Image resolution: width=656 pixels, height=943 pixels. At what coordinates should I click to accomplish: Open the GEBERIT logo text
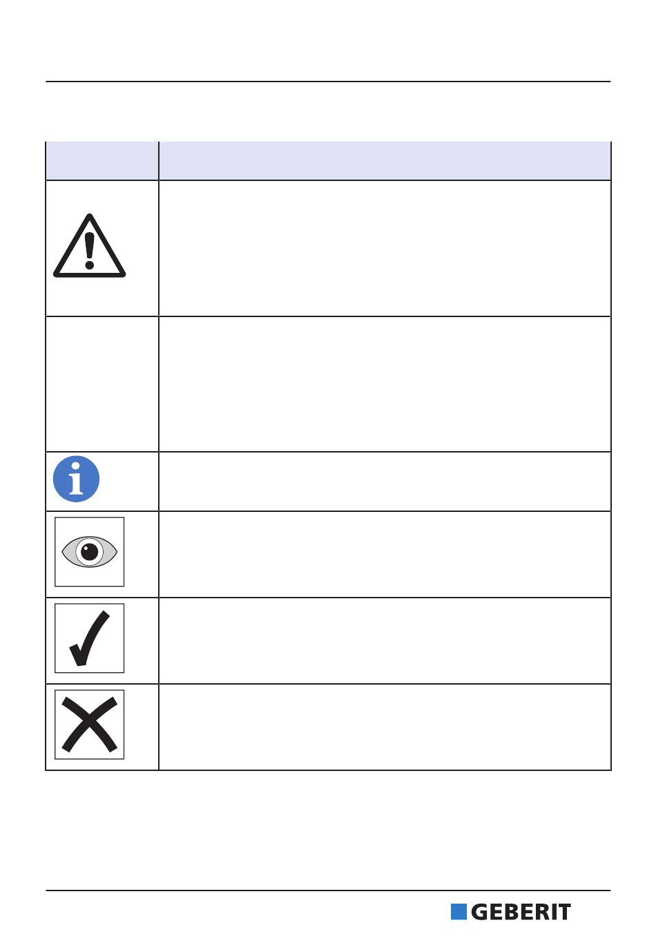tap(521, 912)
